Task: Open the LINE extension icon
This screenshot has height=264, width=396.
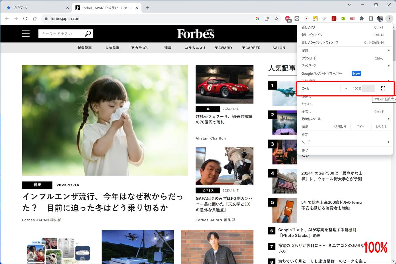Action: coord(297,19)
